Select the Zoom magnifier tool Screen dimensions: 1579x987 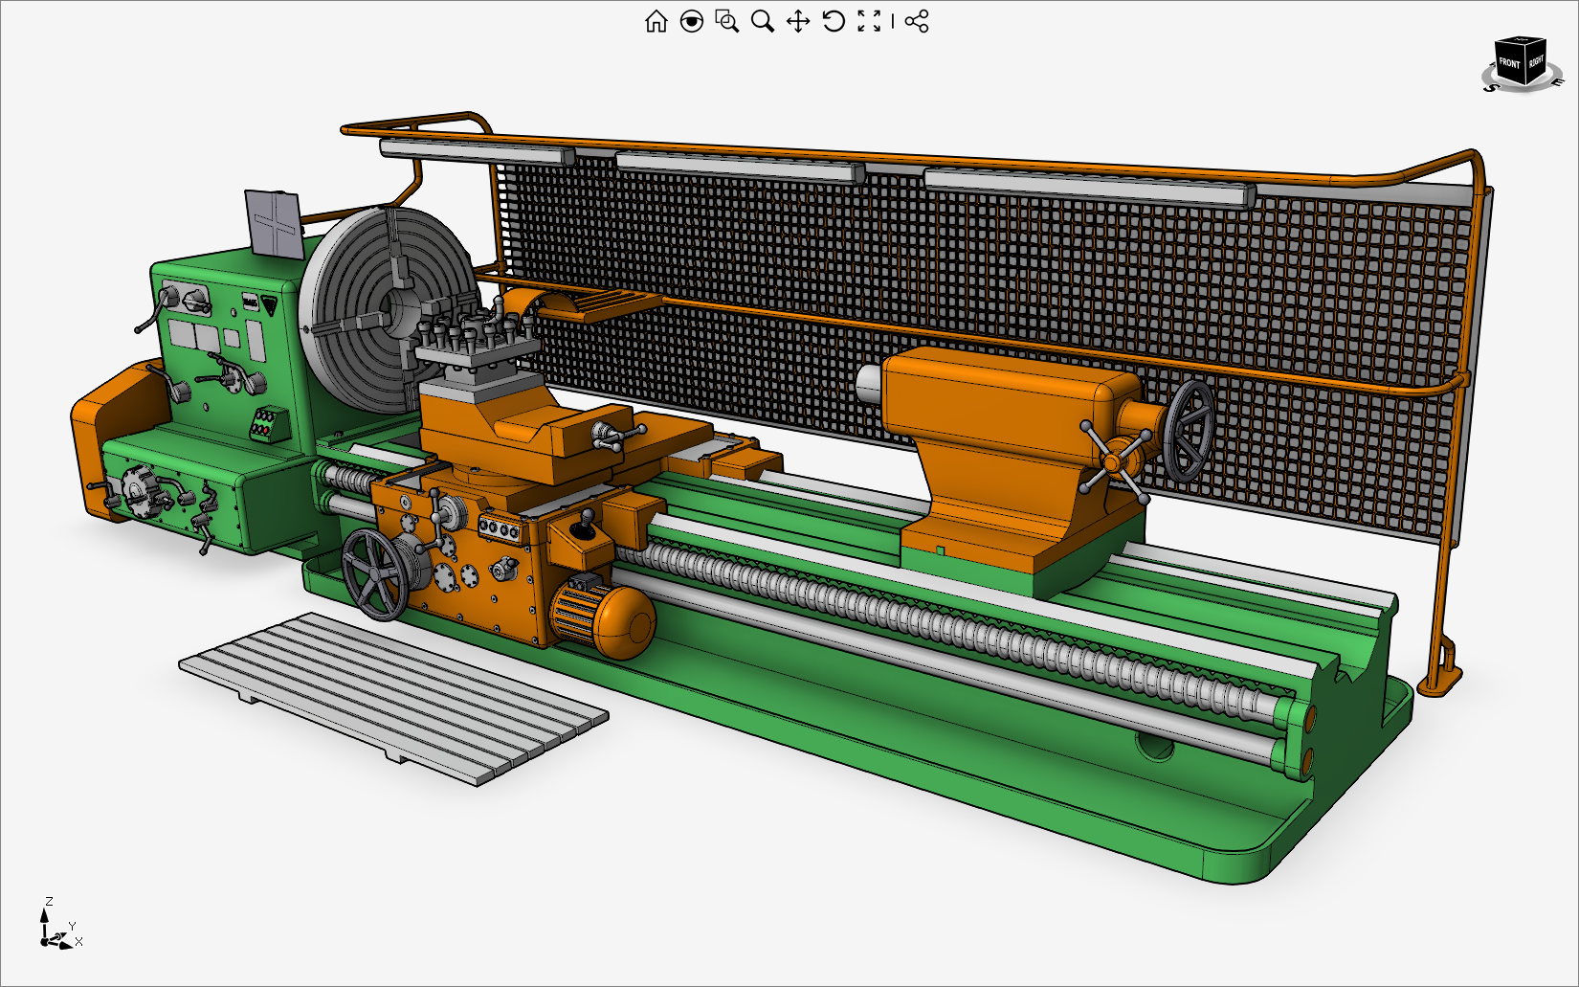click(x=761, y=20)
